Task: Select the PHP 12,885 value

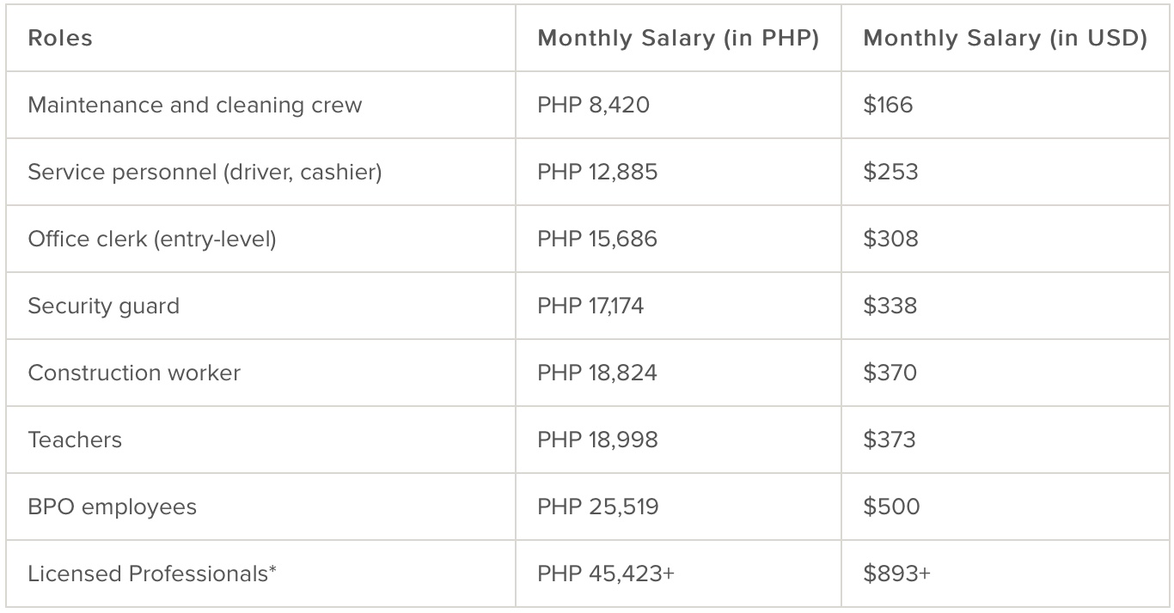Action: [x=597, y=172]
